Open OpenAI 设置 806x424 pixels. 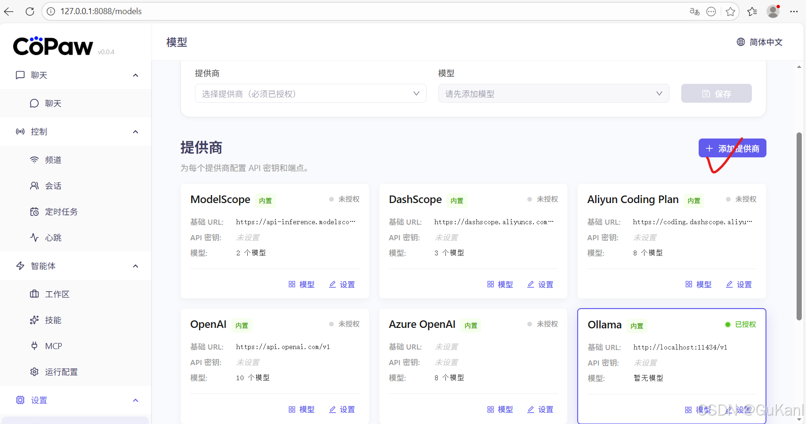(x=342, y=409)
